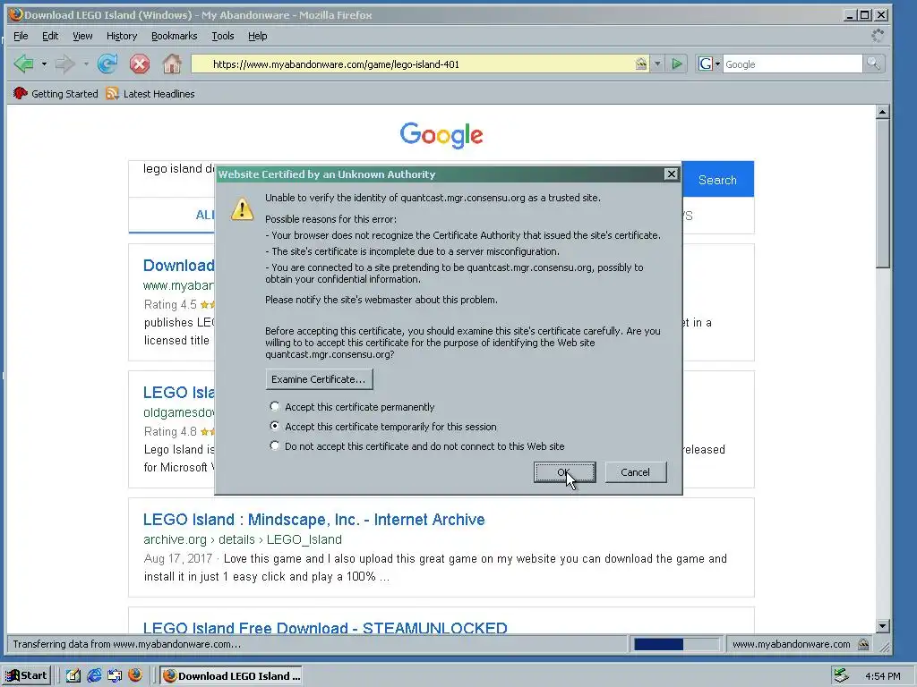Viewport: 917px width, 687px height.
Task: Click the magnifying glass search icon
Action: pyautogui.click(x=873, y=64)
